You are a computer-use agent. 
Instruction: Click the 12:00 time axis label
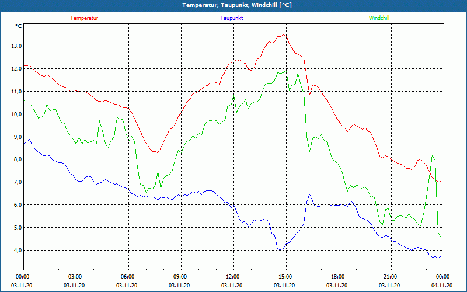click(232, 277)
